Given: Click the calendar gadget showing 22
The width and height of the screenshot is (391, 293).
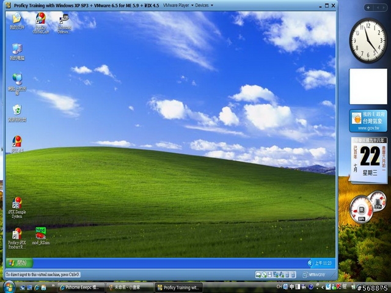Looking at the screenshot, I should tap(369, 160).
